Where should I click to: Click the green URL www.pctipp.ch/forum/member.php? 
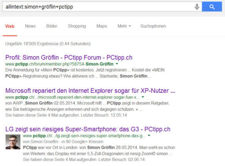(x=59, y=64)
